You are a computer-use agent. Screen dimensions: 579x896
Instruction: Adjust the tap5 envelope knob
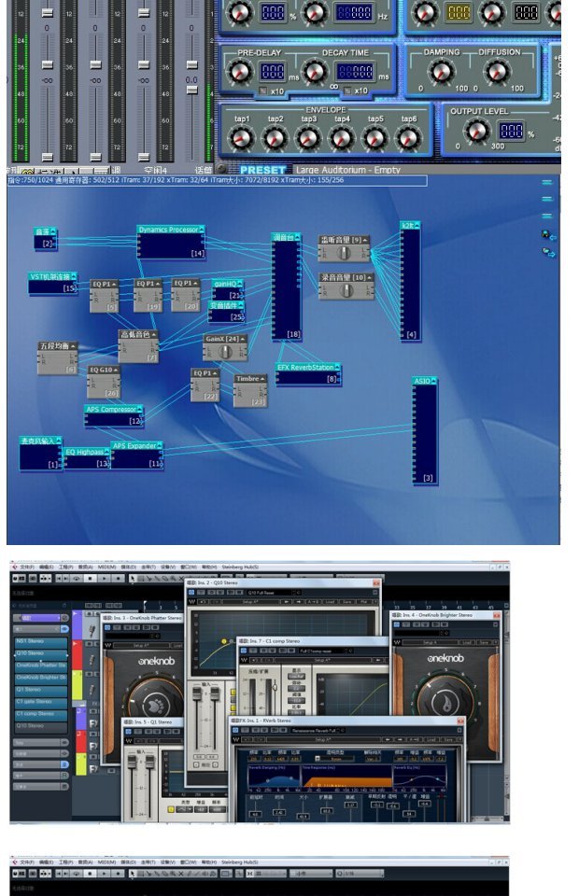[375, 138]
